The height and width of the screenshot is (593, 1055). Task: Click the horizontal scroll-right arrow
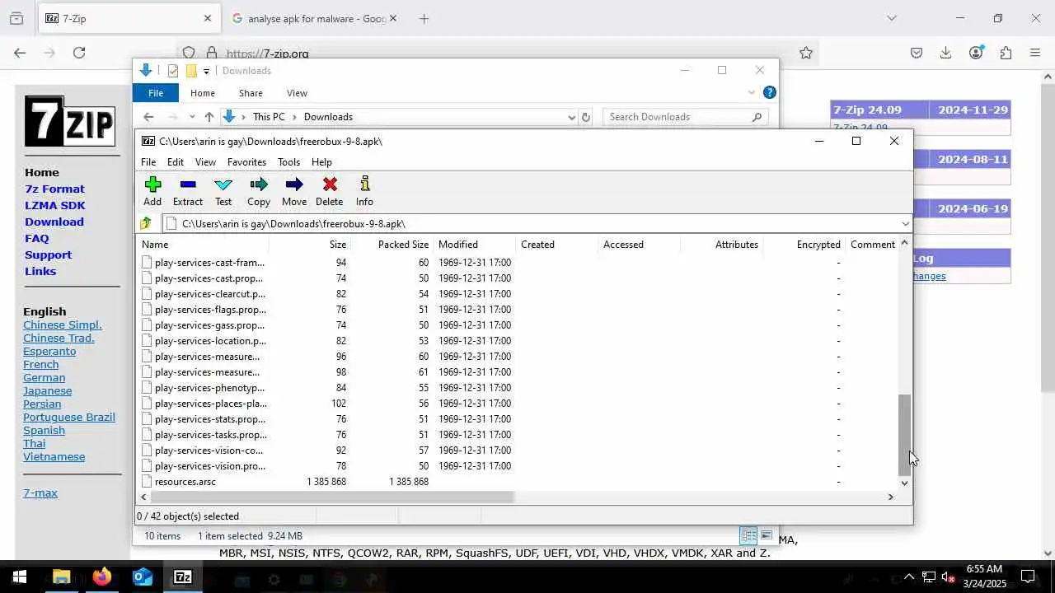(x=890, y=497)
